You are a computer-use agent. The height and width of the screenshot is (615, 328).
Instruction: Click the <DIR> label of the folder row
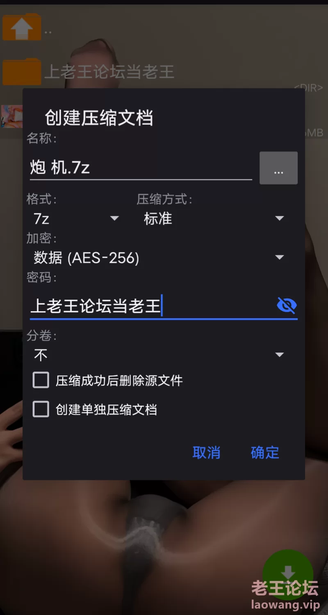coord(308,87)
